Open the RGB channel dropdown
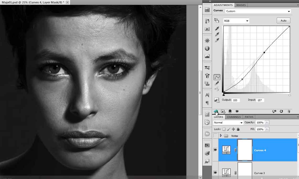The height and width of the screenshot is (179, 299). coord(236,21)
